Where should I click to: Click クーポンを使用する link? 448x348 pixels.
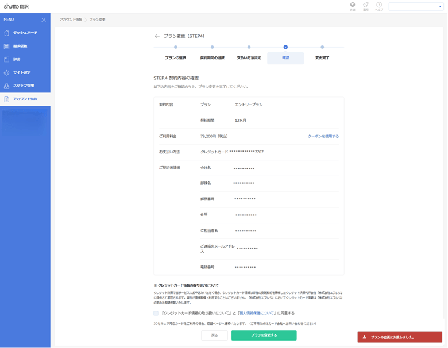tap(323, 136)
